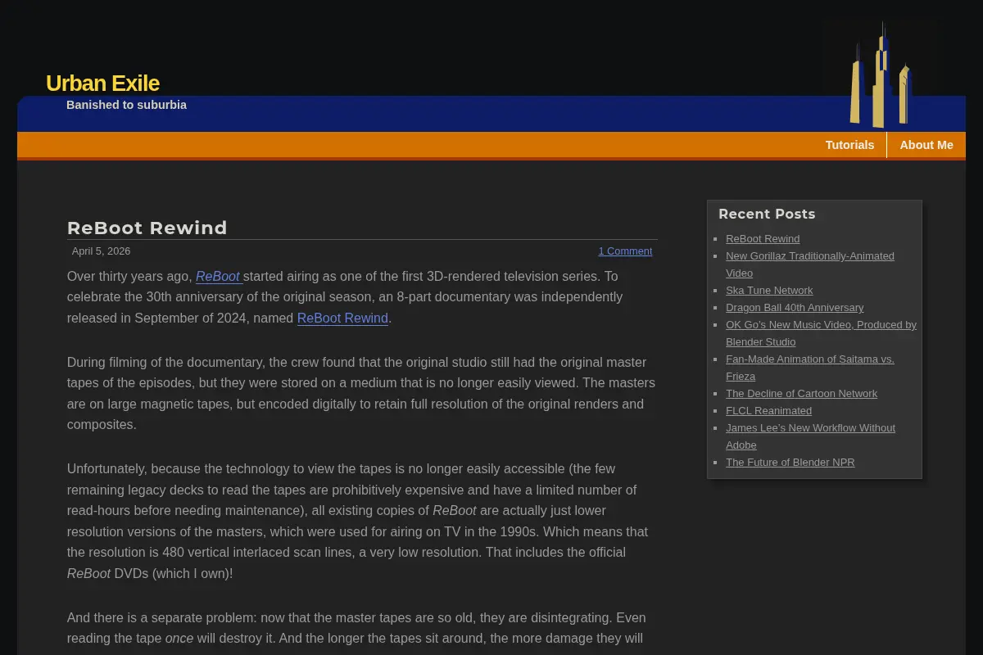The image size is (983, 655).
Task: Click the April 5, 2026 post date
Action: [101, 251]
